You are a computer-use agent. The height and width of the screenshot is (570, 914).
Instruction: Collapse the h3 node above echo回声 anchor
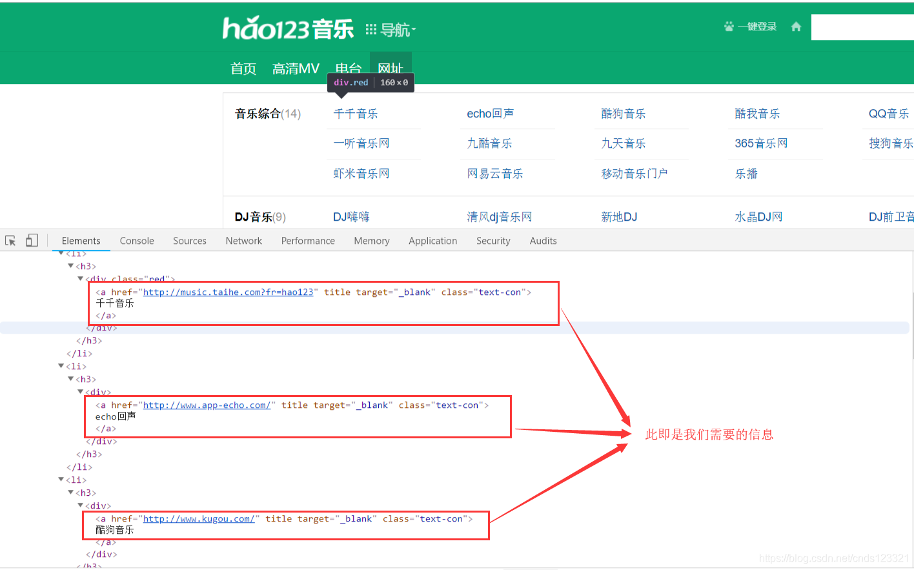tap(71, 379)
